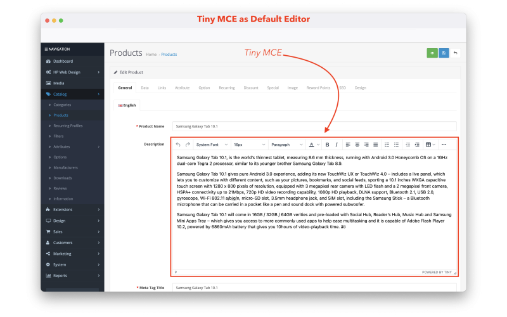The width and height of the screenshot is (507, 317).
Task: Expand the Extensions menu
Action: (72, 210)
